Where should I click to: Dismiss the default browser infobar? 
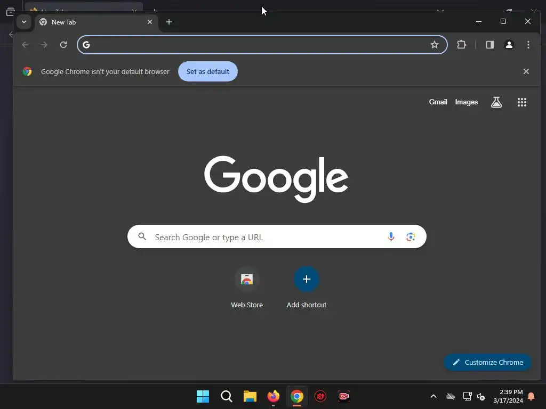pyautogui.click(x=526, y=71)
